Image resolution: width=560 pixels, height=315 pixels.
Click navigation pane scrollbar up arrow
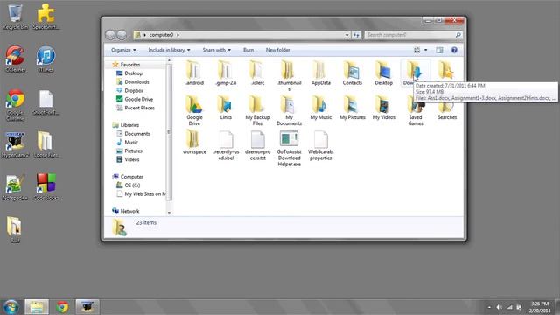pos(169,61)
